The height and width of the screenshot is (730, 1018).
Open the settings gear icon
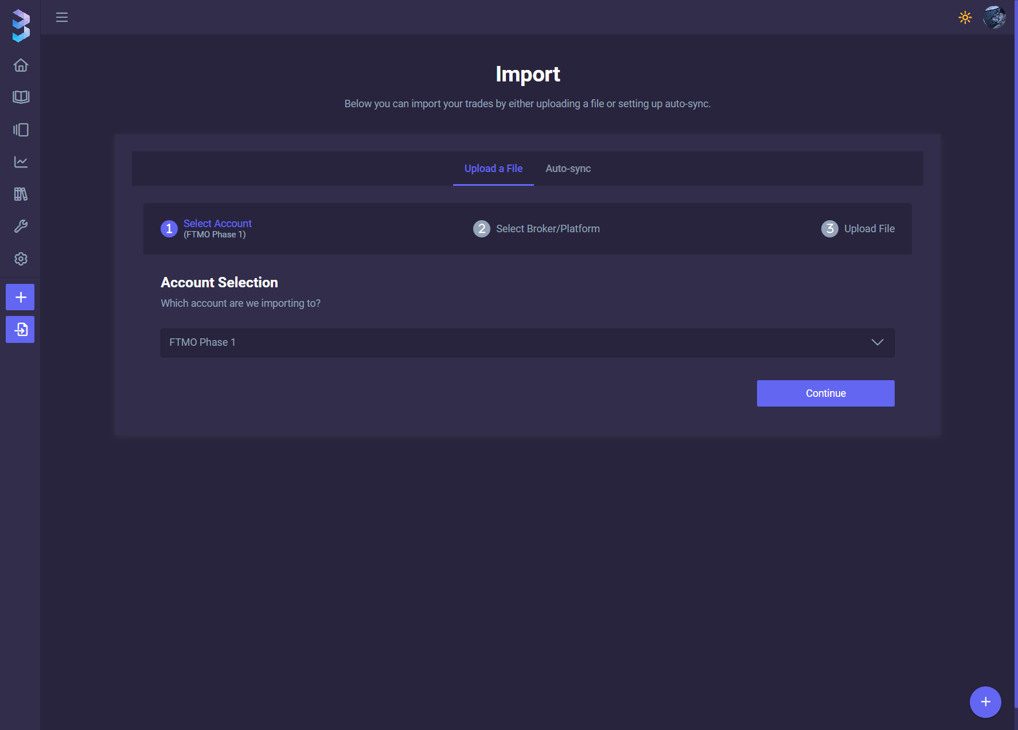21,259
